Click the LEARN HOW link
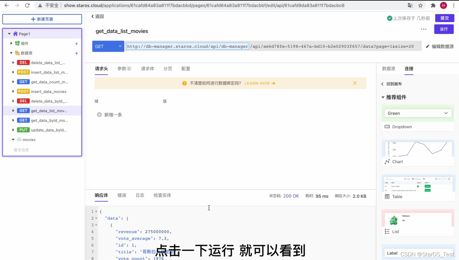Viewport: 459px width, 260px height. [260, 83]
